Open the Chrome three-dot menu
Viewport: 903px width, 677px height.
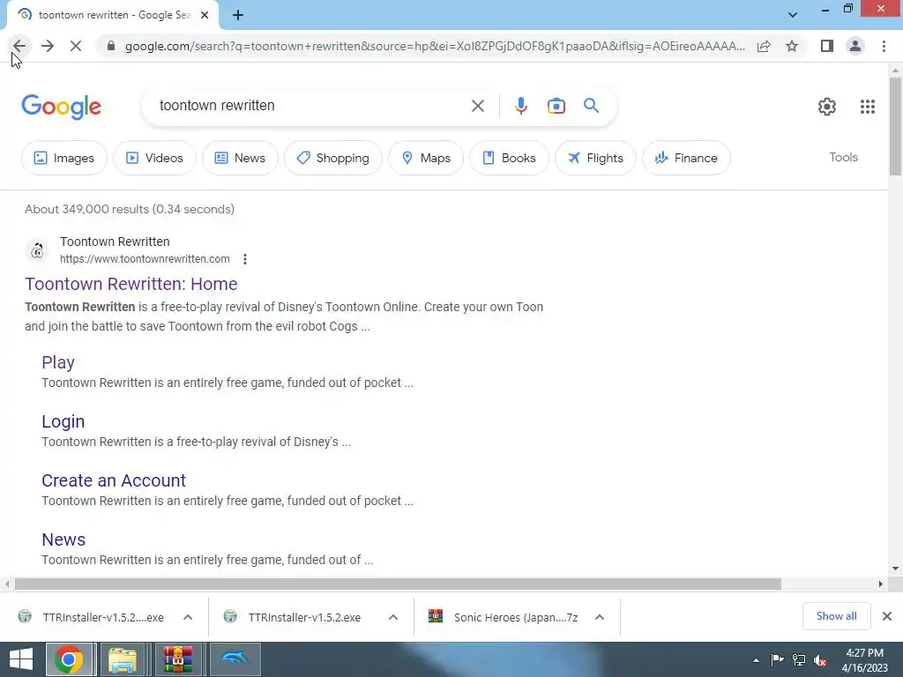[884, 46]
